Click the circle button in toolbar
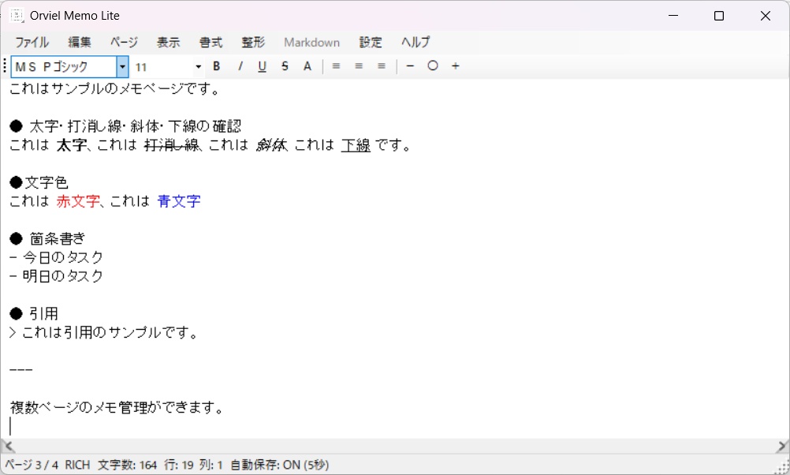The height and width of the screenshot is (475, 790). point(433,66)
